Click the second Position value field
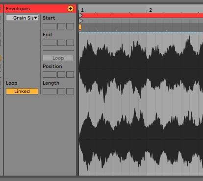Screen dimensions: 203x181 tap(61, 75)
